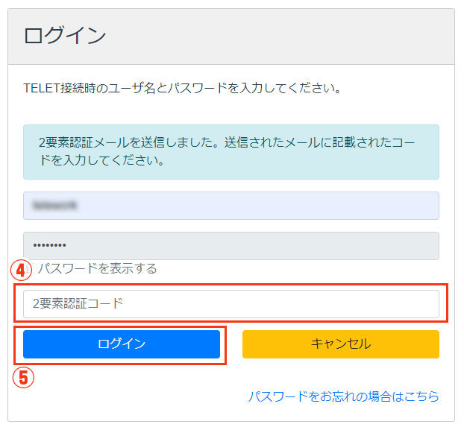Click the TELET接続時のユーザ名 instruction text
This screenshot has height=430, width=464.
(182, 88)
